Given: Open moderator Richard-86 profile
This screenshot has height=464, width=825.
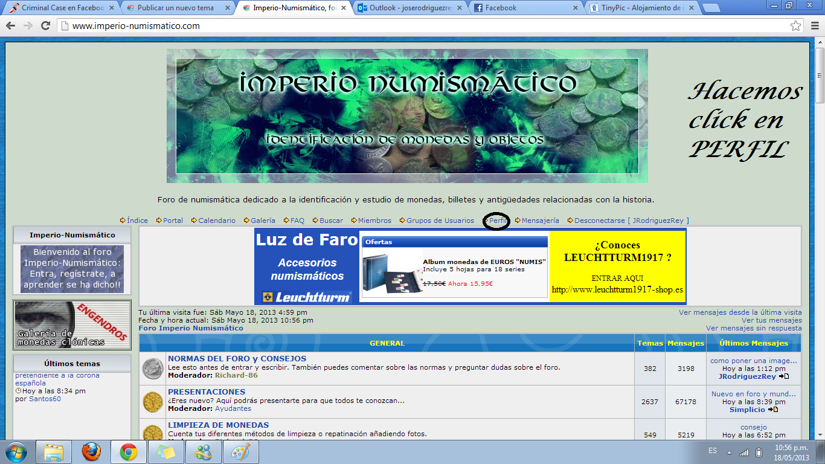Looking at the screenshot, I should 236,375.
